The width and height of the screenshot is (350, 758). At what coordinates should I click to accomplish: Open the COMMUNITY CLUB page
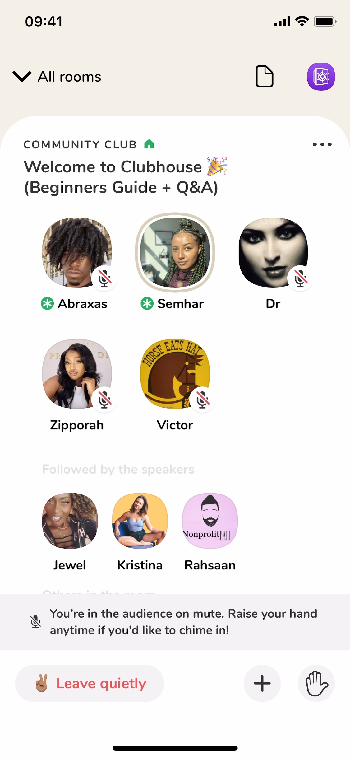(x=80, y=144)
